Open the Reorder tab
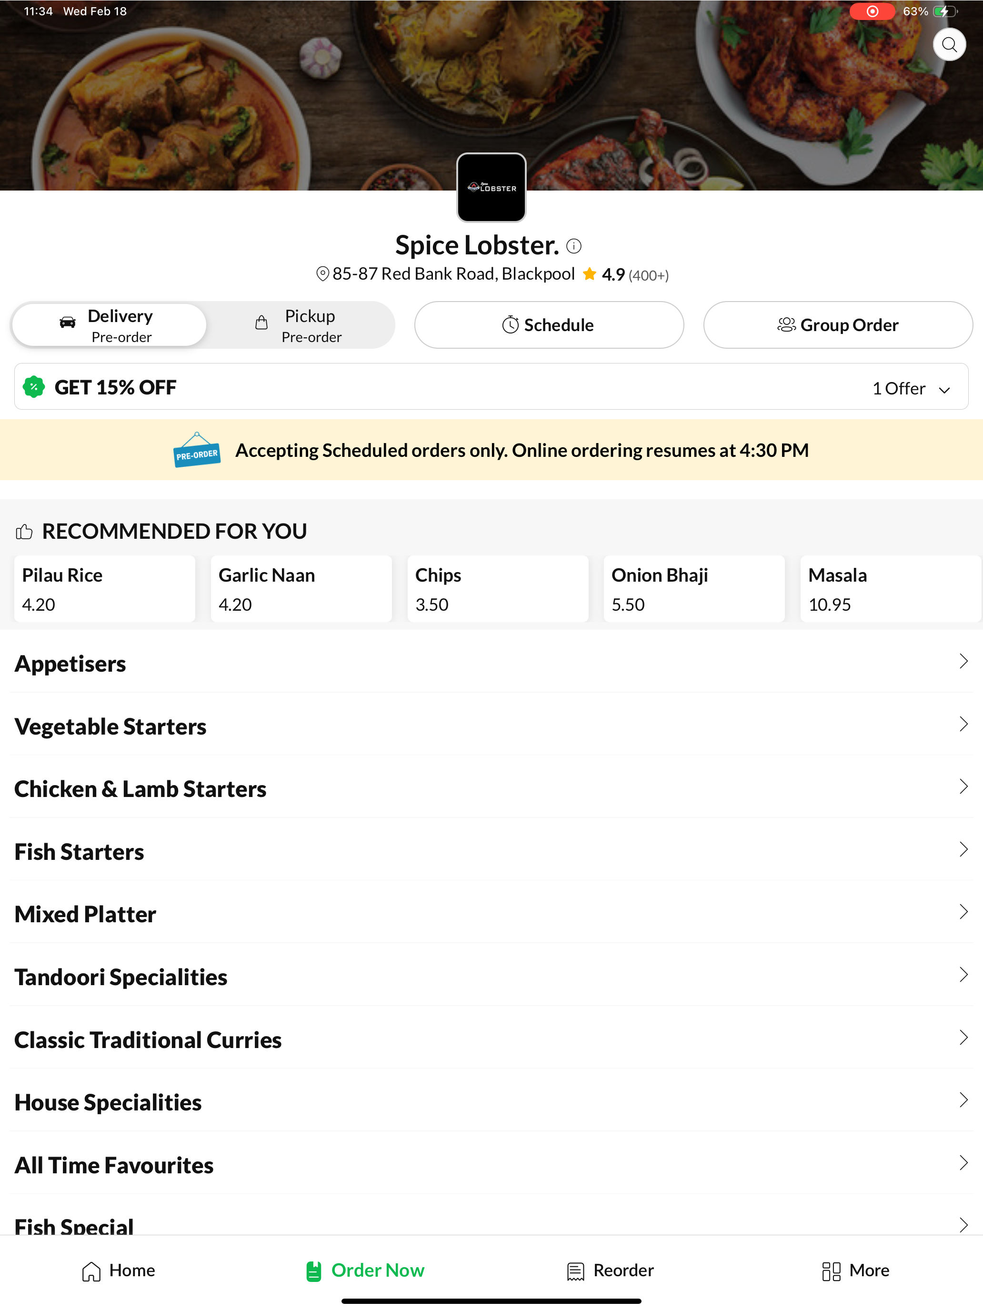Screen dimensions: 983x1311 click(610, 1270)
